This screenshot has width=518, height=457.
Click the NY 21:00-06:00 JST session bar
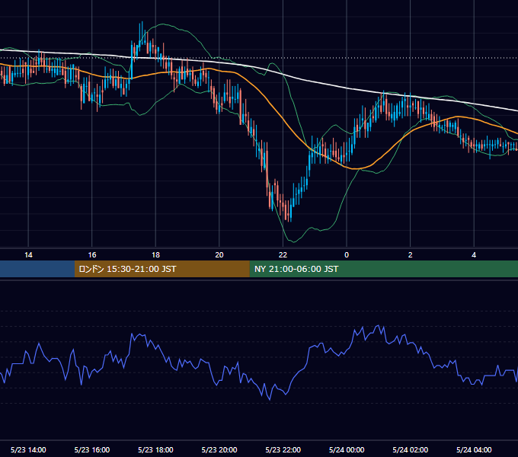tap(383, 269)
